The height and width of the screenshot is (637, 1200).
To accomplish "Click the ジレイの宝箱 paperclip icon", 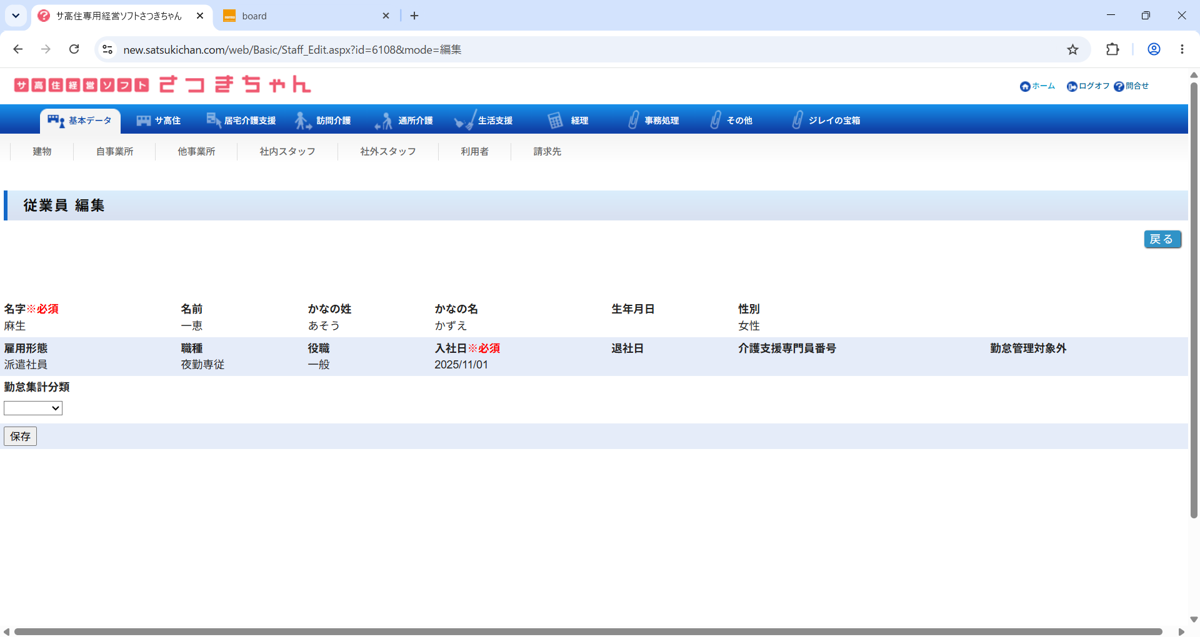I will pos(797,120).
